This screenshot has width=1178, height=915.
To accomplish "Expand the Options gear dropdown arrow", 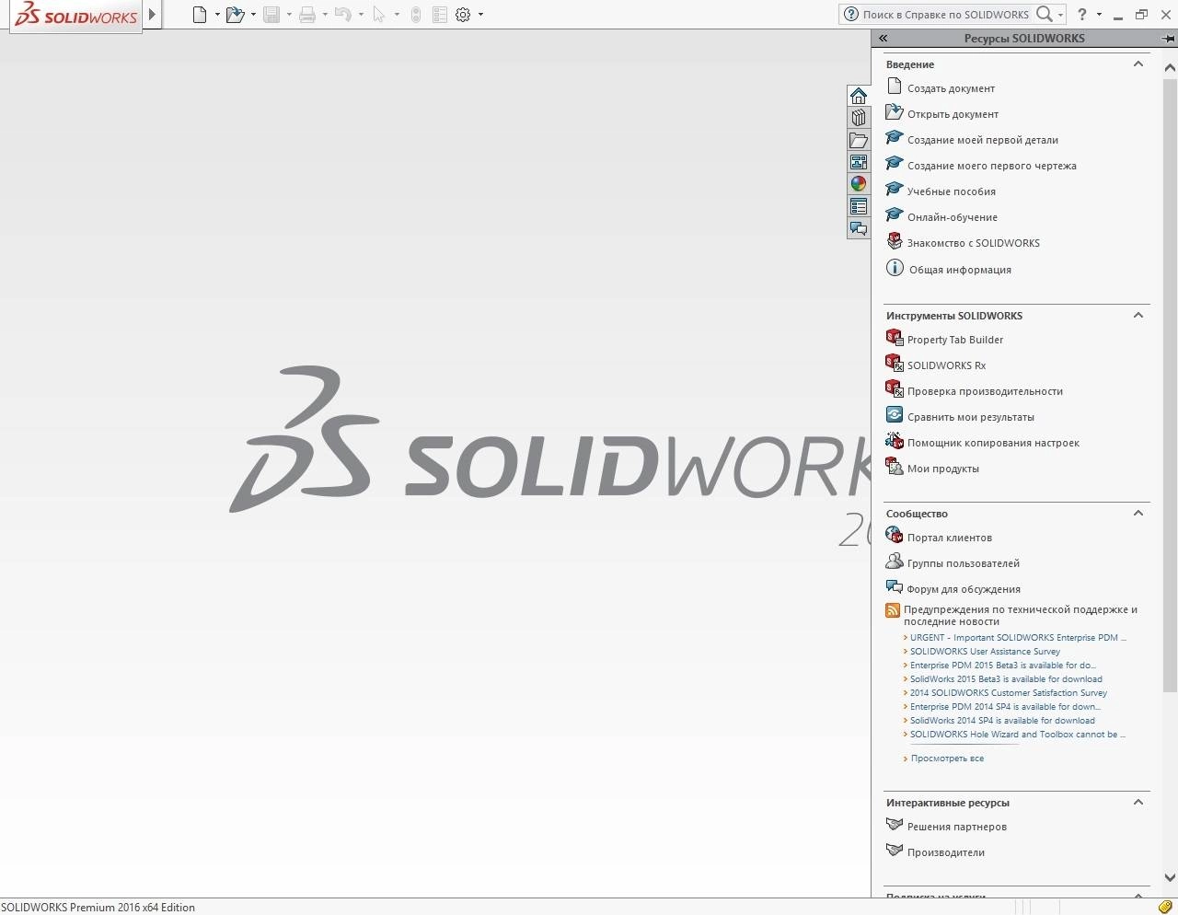I will click(x=480, y=15).
